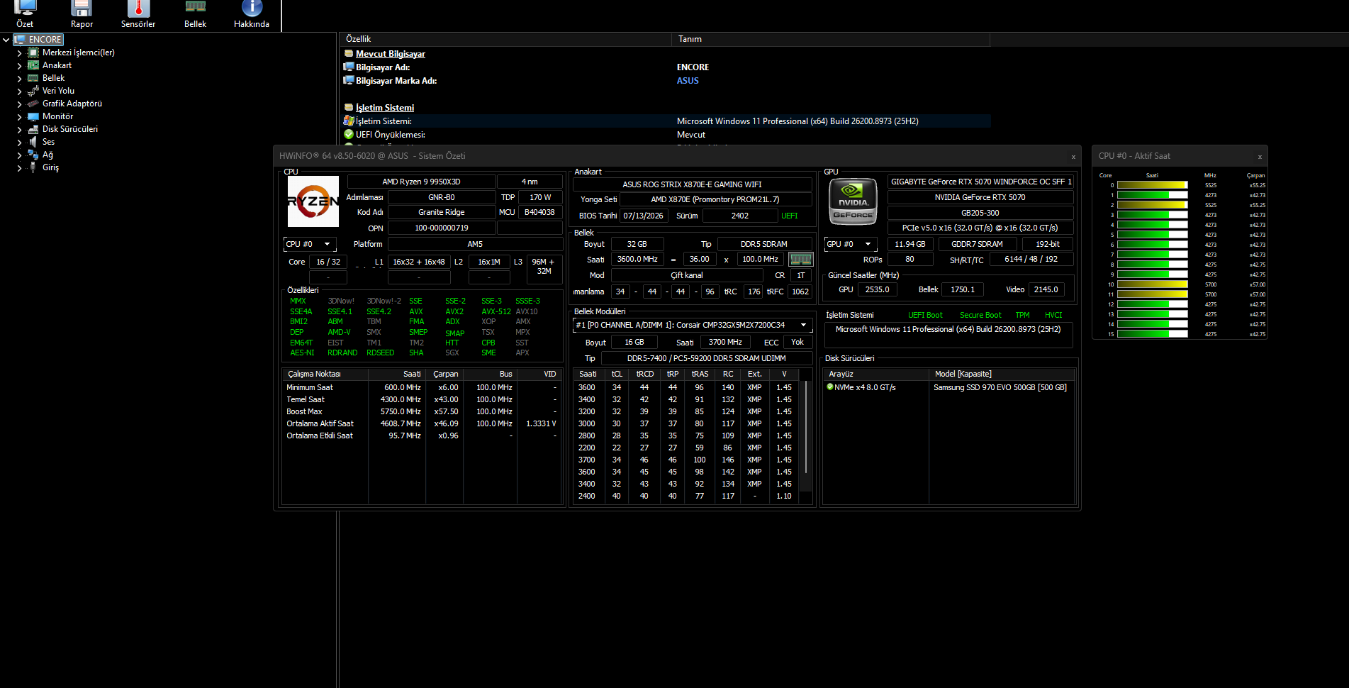Open the Sensörler thermometer icon
The width and height of the screenshot is (1349, 688).
[x=138, y=9]
